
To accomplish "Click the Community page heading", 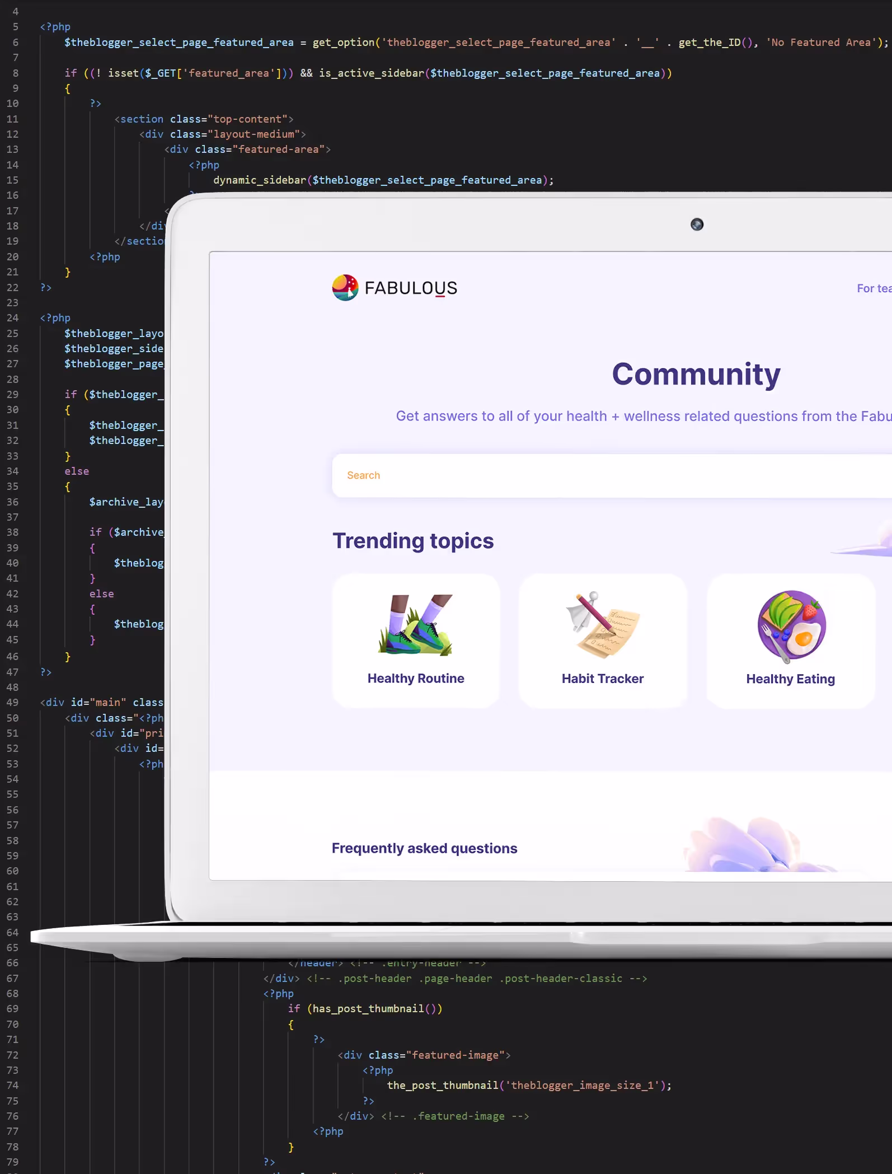I will pos(696,374).
